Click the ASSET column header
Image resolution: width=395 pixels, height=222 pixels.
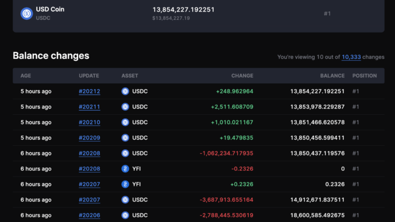(x=130, y=76)
